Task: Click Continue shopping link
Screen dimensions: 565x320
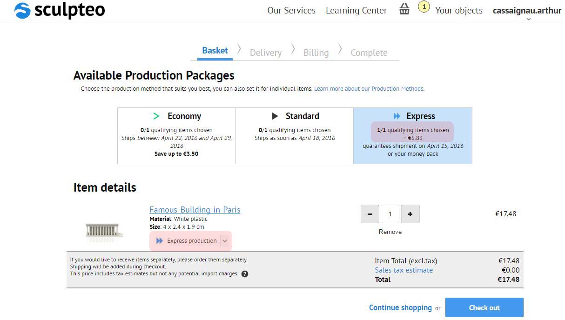Action: [x=400, y=307]
